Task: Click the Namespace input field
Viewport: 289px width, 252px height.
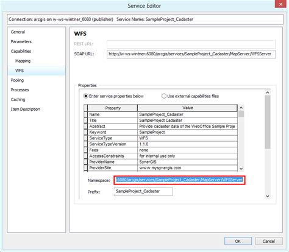Action: (179, 180)
